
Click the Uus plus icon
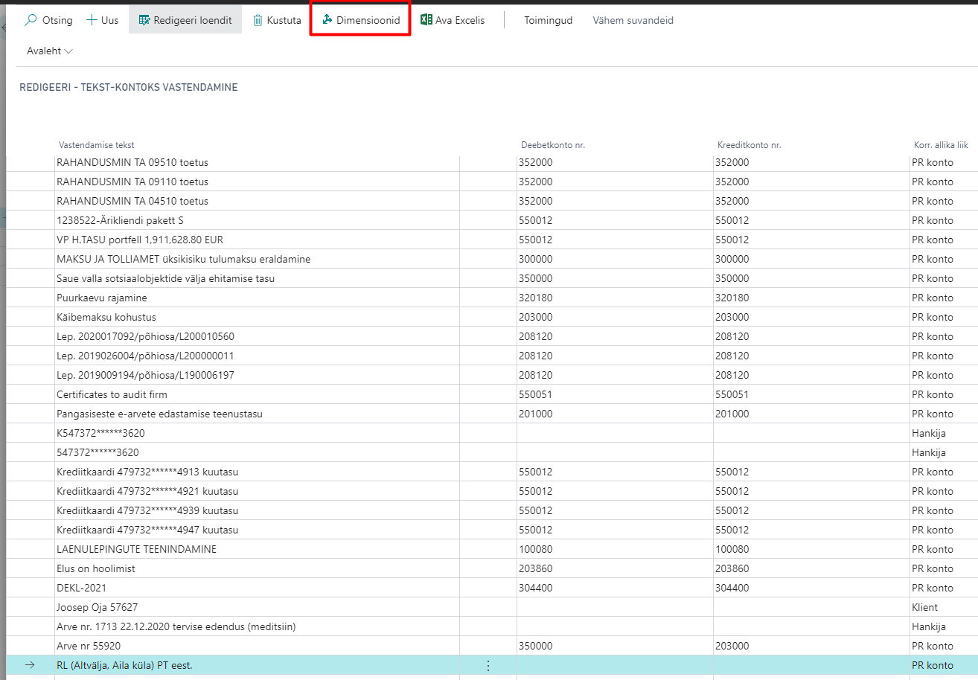point(92,20)
